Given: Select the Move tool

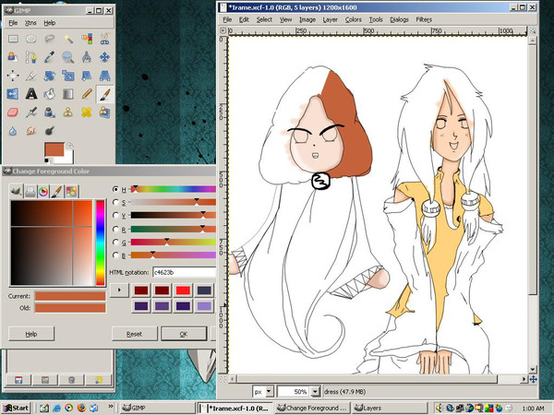Looking at the screenshot, I should click(x=105, y=57).
